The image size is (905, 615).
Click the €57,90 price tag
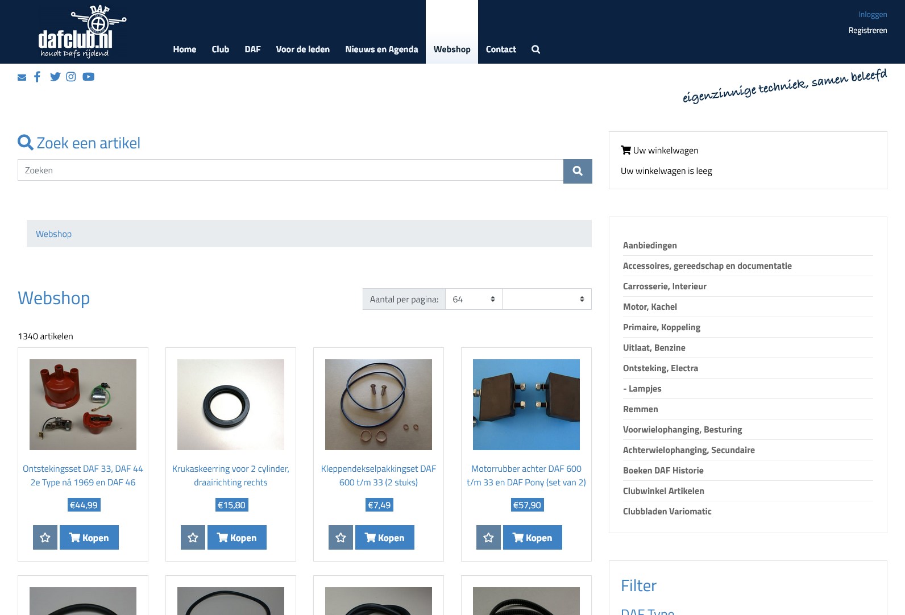pyautogui.click(x=527, y=505)
